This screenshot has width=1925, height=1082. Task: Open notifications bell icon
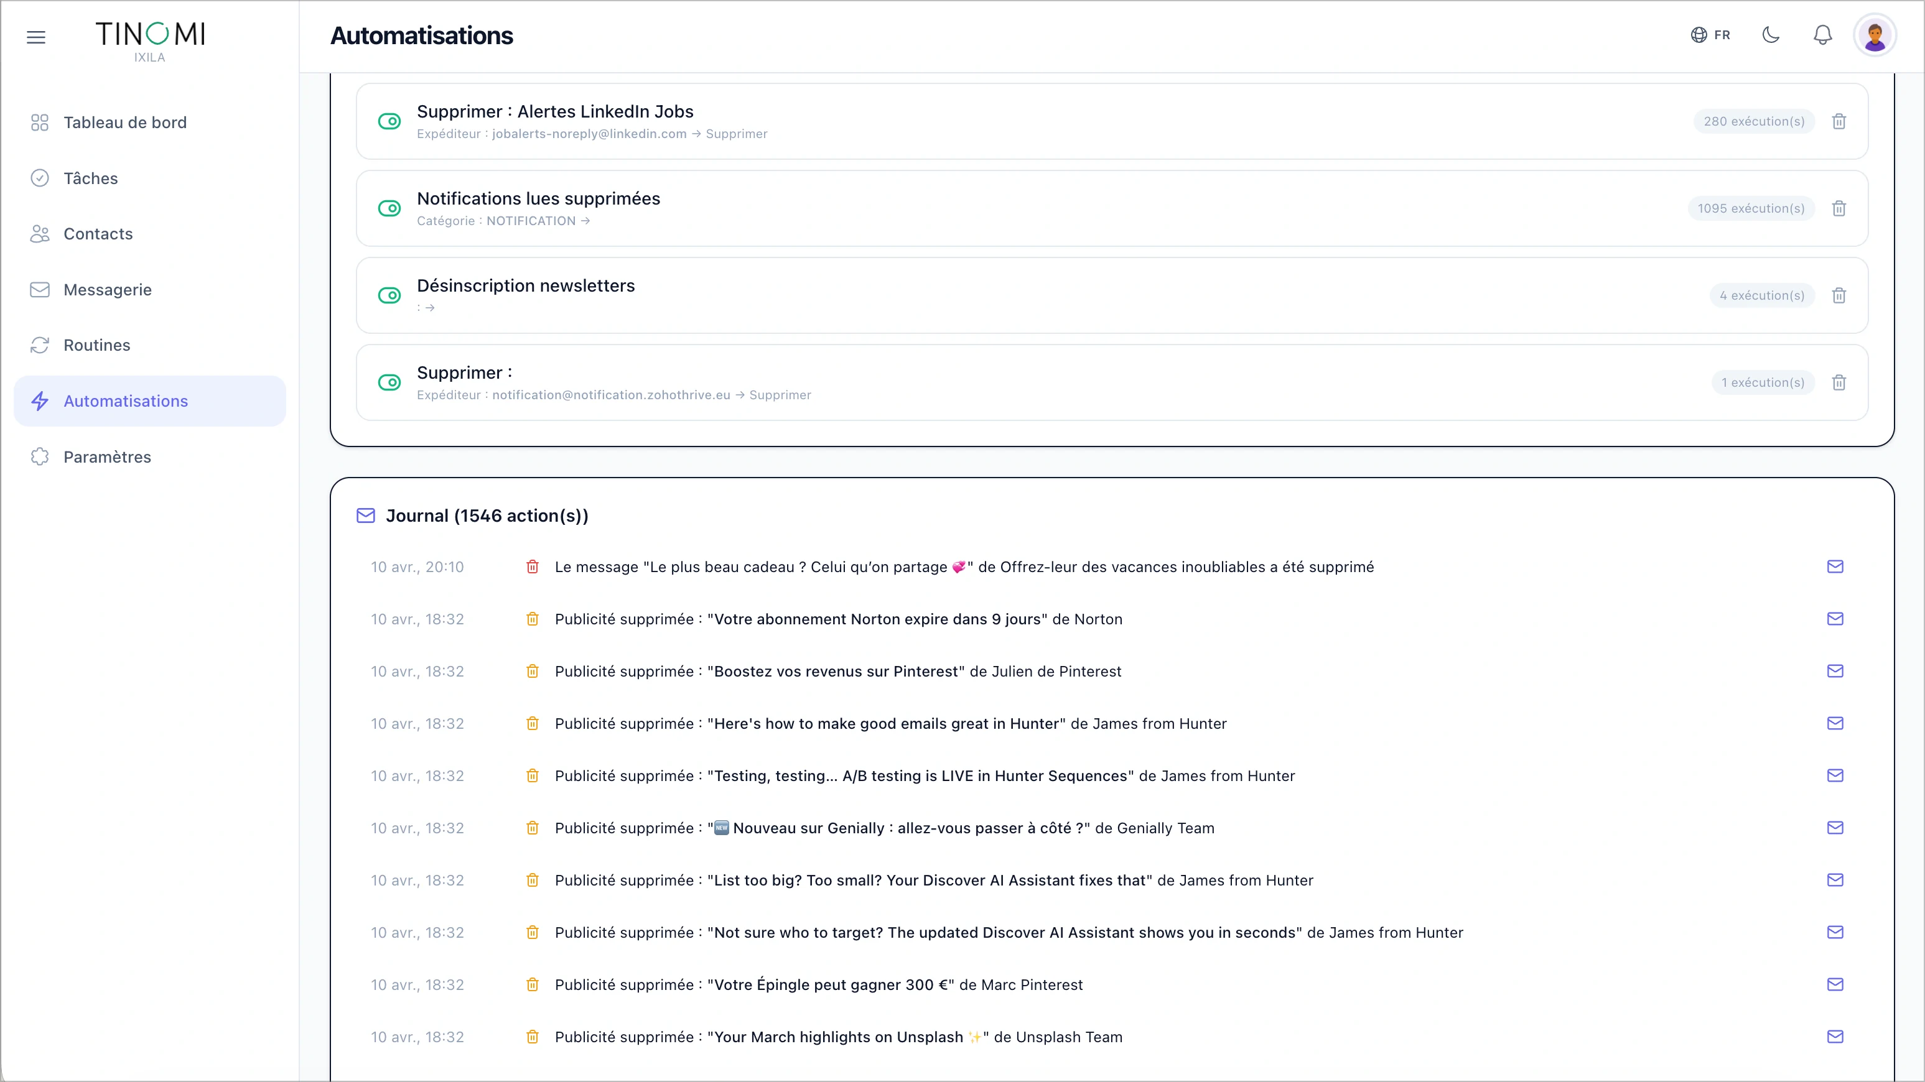click(1822, 35)
